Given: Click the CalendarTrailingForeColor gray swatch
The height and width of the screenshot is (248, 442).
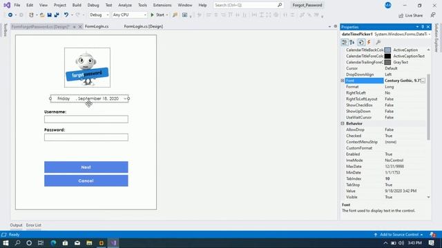Looking at the screenshot, I should 387,62.
